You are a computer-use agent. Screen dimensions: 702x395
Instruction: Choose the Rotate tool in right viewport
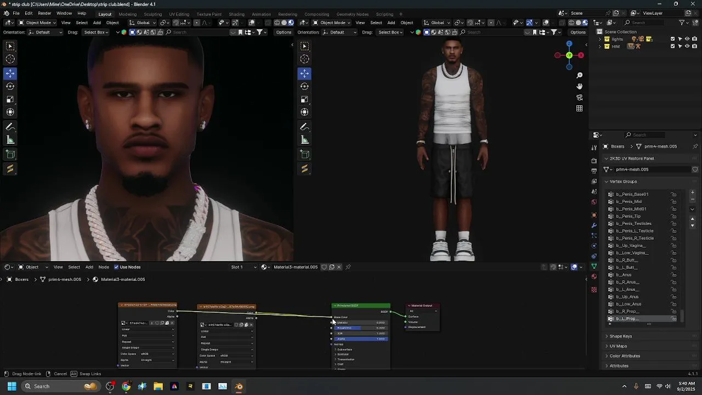point(305,86)
